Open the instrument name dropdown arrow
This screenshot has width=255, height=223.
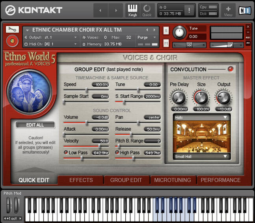[27, 30]
